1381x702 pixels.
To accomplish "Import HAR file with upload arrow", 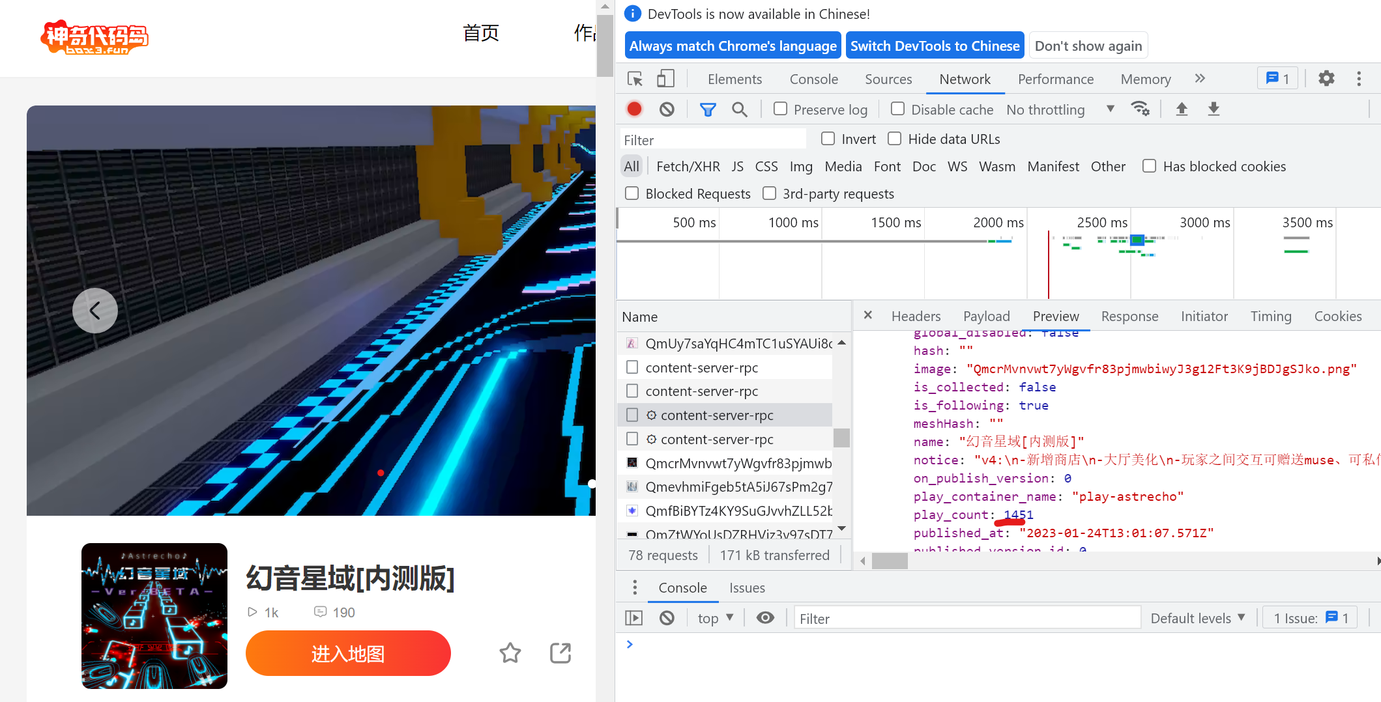I will pos(1182,109).
